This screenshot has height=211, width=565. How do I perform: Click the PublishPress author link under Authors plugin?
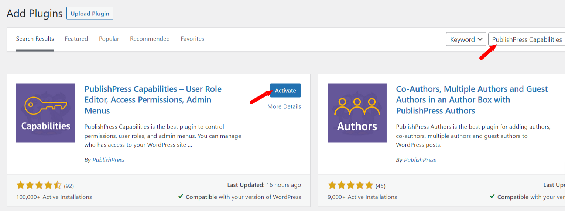tap(420, 160)
